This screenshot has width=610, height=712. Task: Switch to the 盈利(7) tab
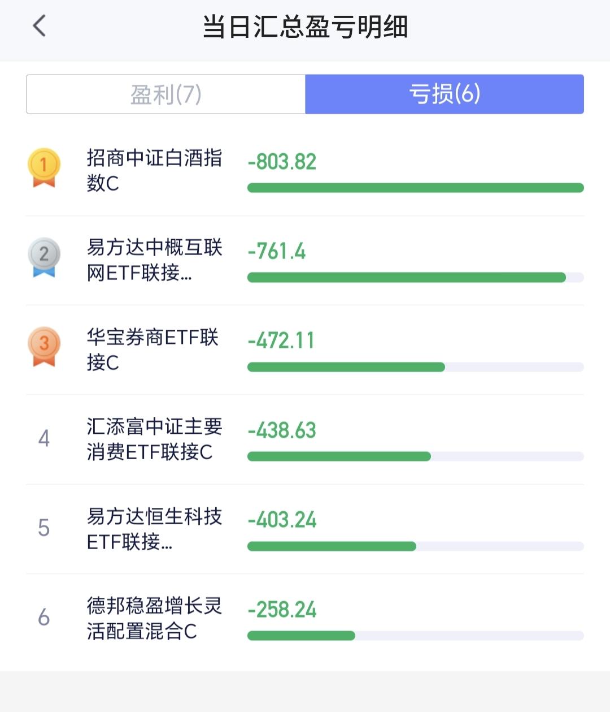(x=165, y=94)
